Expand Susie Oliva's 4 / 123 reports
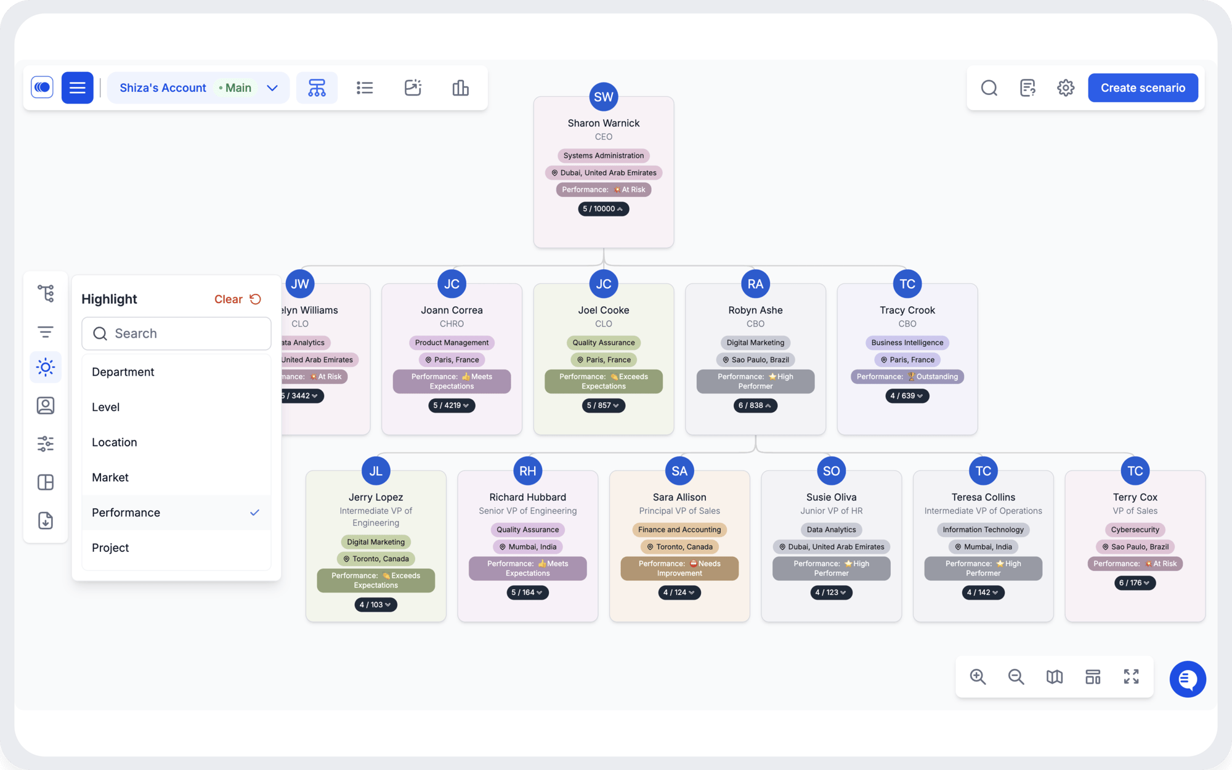Image resolution: width=1232 pixels, height=770 pixels. pos(831,593)
